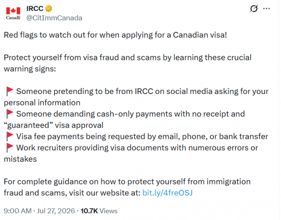Click red flag emoji before 'Someone pretending'
The width and height of the screenshot is (281, 220).
(x=10, y=91)
